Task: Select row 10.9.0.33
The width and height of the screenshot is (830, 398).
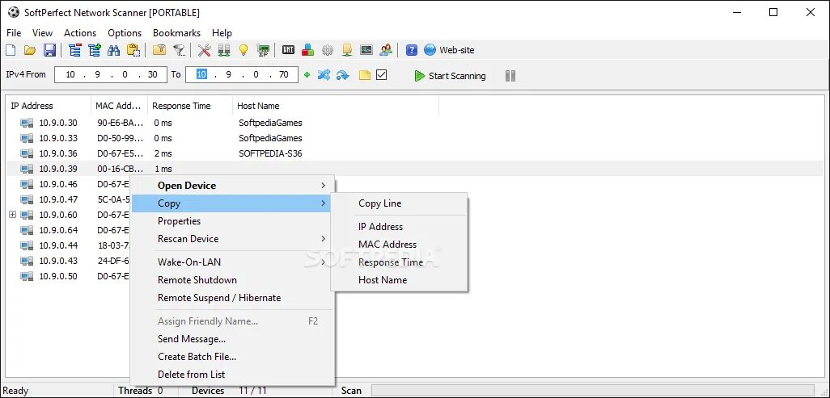Action: pyautogui.click(x=415, y=139)
